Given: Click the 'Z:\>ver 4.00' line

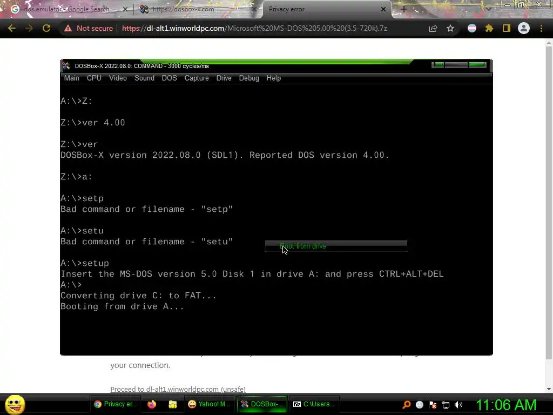Looking at the screenshot, I should click(x=93, y=123).
